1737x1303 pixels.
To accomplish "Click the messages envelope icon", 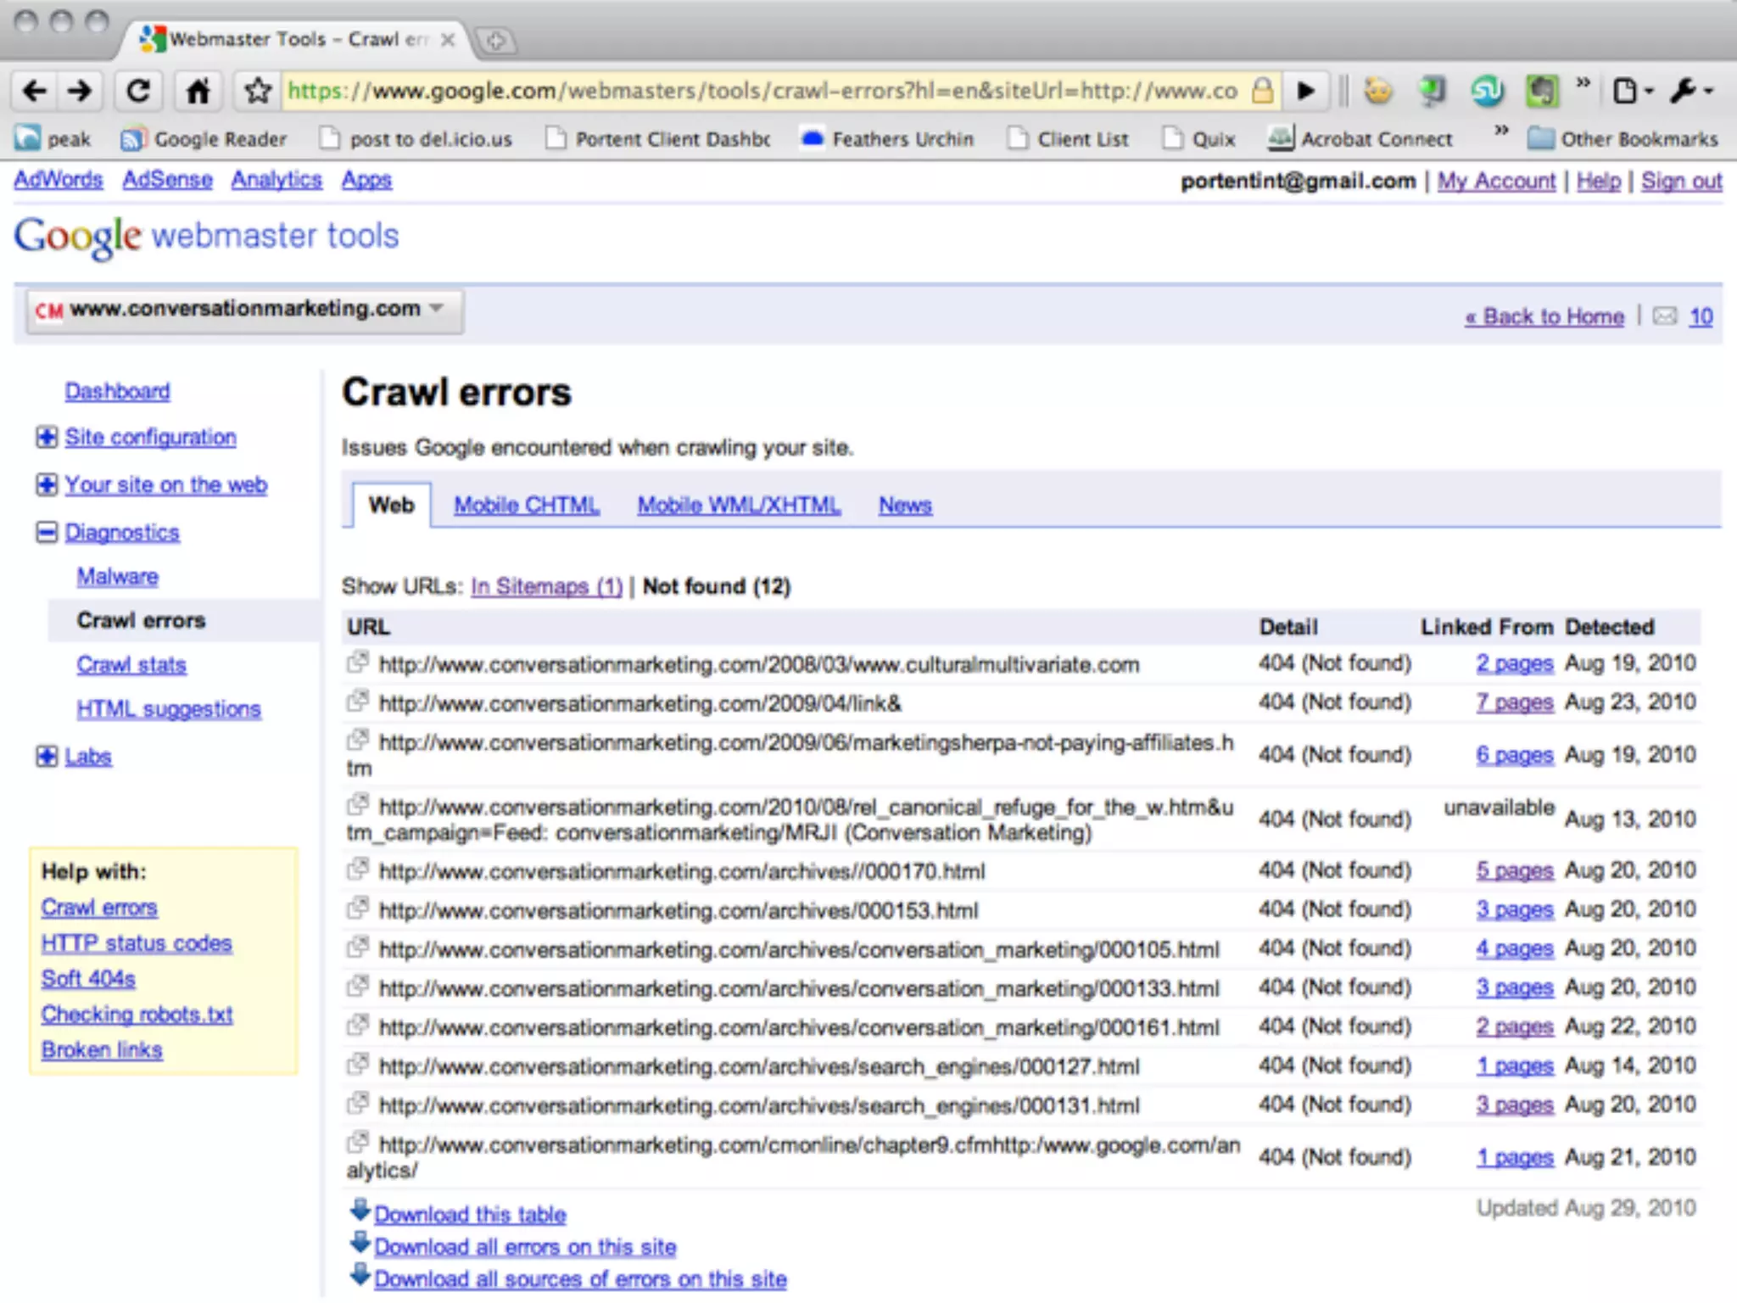I will pyautogui.click(x=1665, y=316).
